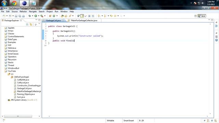Click the Windows Start orb
Viewport: 219px width, 123px height.
tap(4, 3)
